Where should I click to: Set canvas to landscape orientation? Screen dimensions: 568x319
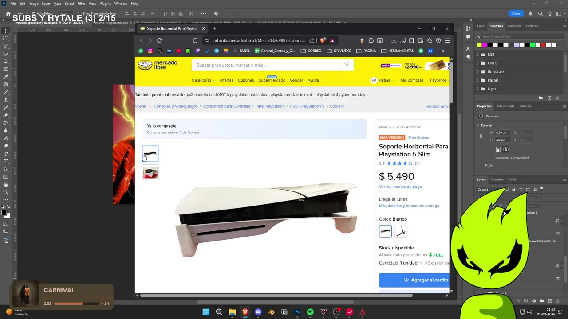point(506,149)
